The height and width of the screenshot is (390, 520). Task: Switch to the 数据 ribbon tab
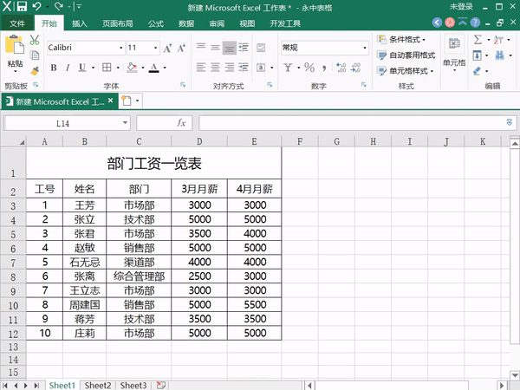coord(186,23)
